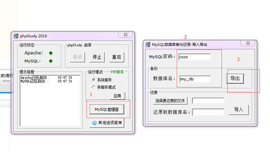The height and width of the screenshot is (152, 270).
Task: Click the green MySQL status indicator
Action: click(x=51, y=61)
